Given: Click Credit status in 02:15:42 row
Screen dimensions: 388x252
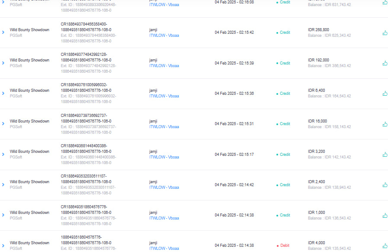Looking at the screenshot, I should click(285, 32).
